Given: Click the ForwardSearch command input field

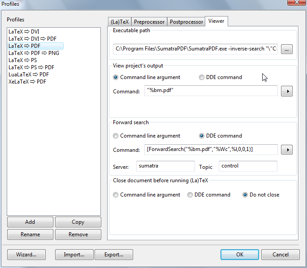Looking at the screenshot, I should [211, 150].
